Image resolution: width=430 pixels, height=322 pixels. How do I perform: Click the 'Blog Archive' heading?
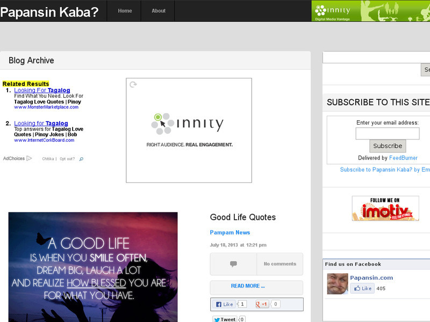pyautogui.click(x=31, y=60)
